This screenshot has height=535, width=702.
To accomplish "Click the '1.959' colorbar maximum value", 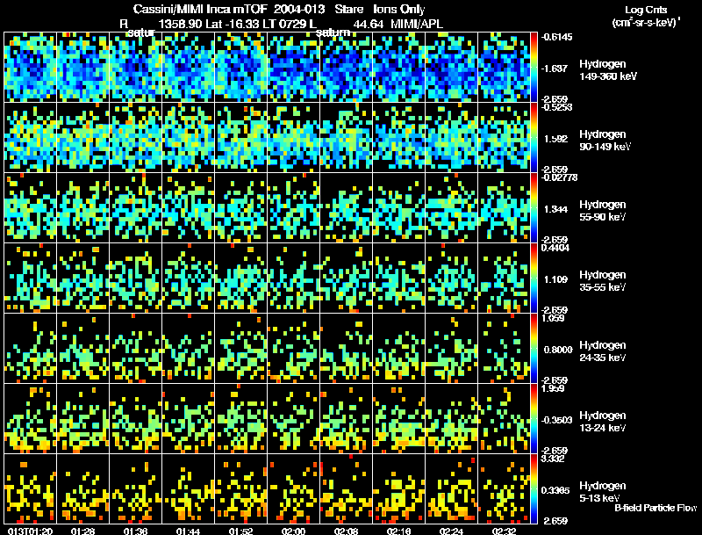I will 553,388.
